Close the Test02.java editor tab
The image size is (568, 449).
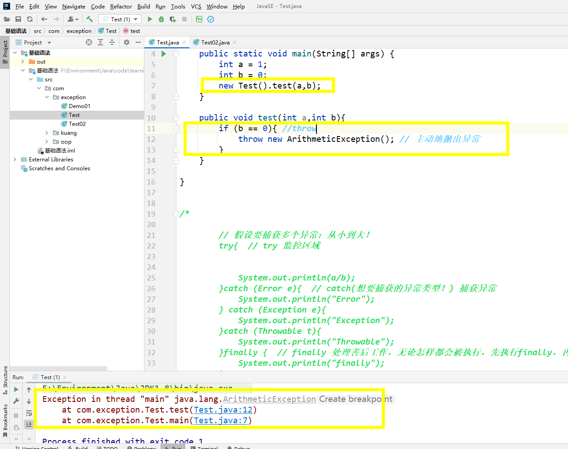235,42
